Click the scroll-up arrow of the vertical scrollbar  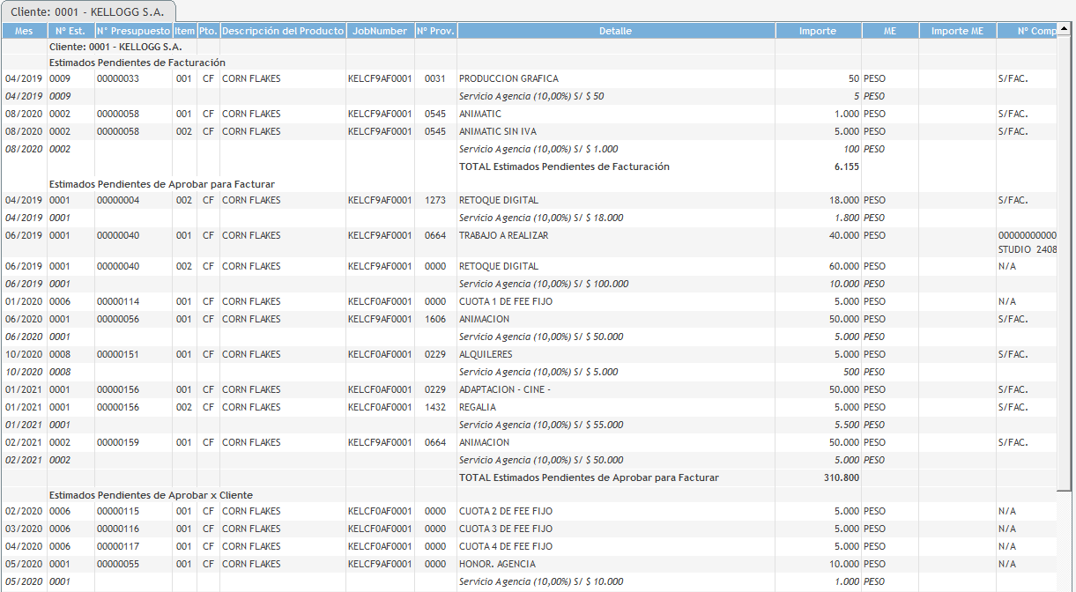click(x=1065, y=31)
